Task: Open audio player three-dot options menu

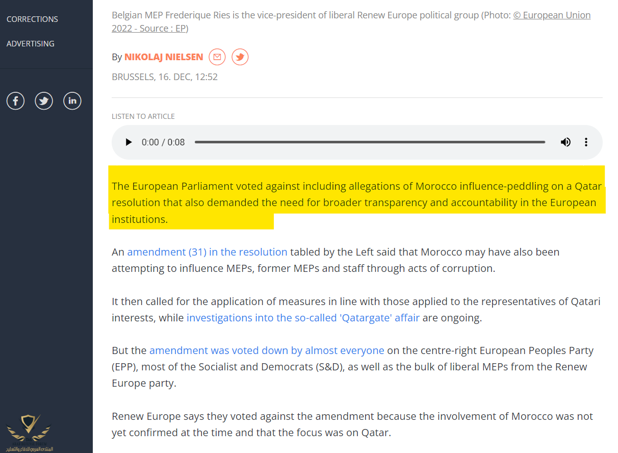Action: pos(586,142)
